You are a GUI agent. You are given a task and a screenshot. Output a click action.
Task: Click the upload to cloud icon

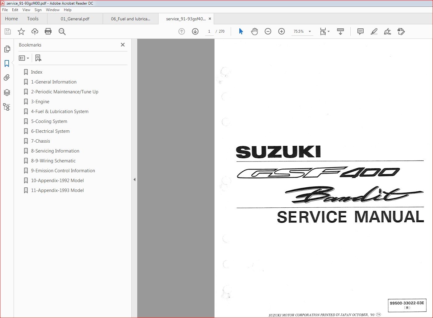(35, 31)
